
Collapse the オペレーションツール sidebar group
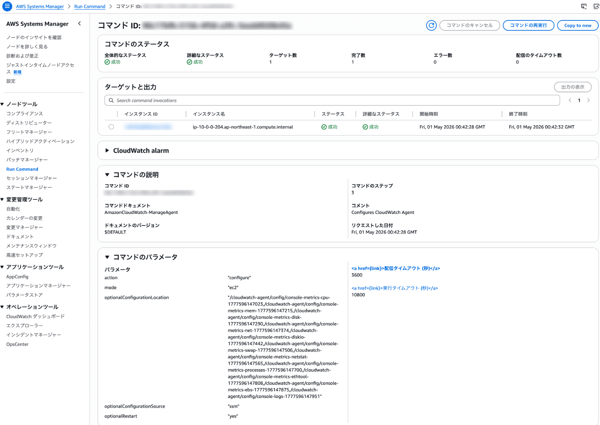(x=2, y=307)
